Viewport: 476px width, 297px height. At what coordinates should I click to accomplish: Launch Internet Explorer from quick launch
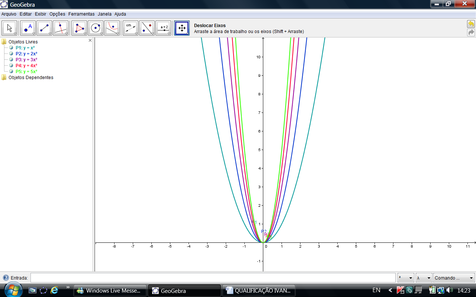tap(55, 290)
